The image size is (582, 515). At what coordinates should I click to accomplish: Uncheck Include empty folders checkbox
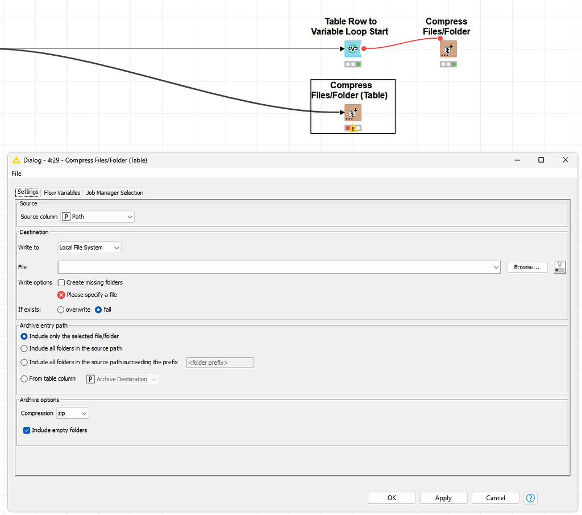pyautogui.click(x=27, y=430)
